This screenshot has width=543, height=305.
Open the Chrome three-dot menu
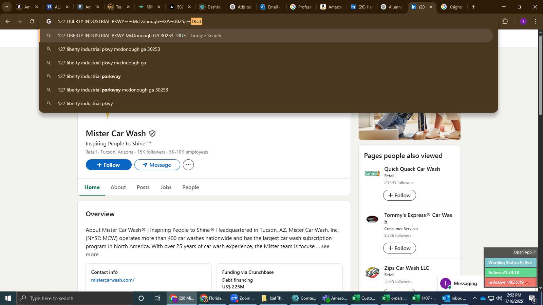536,21
